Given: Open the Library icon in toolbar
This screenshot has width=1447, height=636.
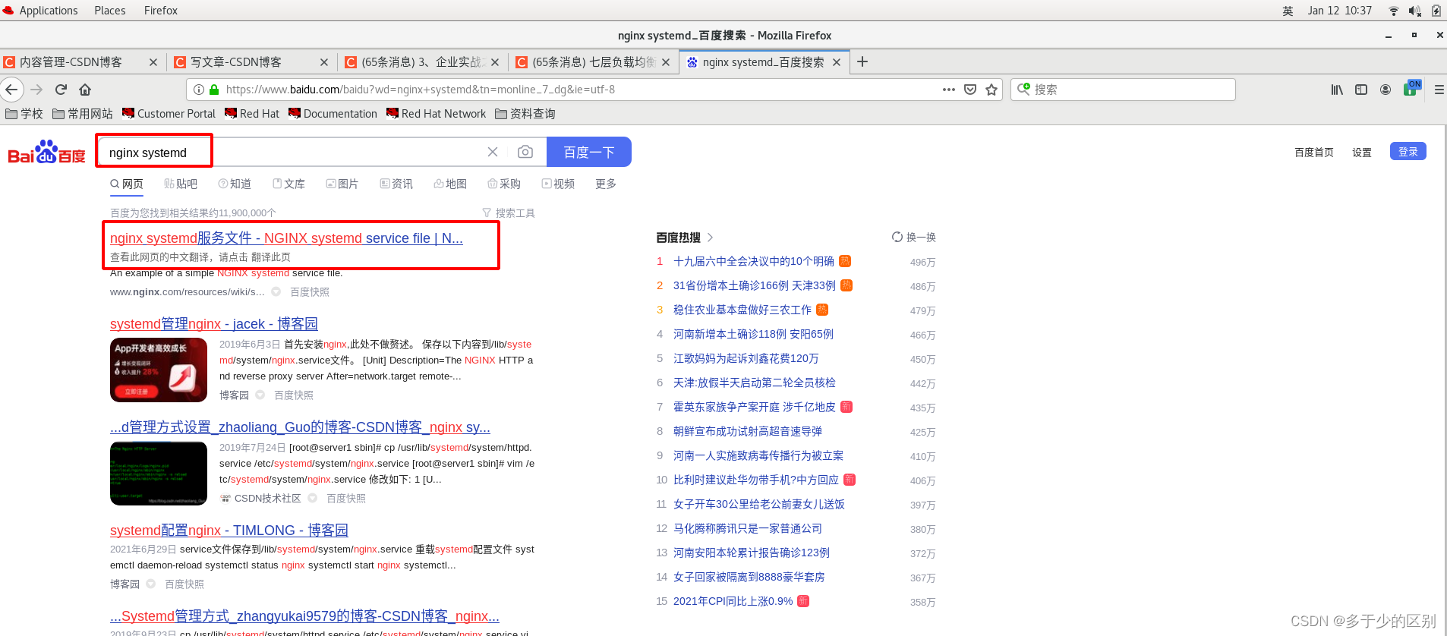Looking at the screenshot, I should pyautogui.click(x=1337, y=90).
